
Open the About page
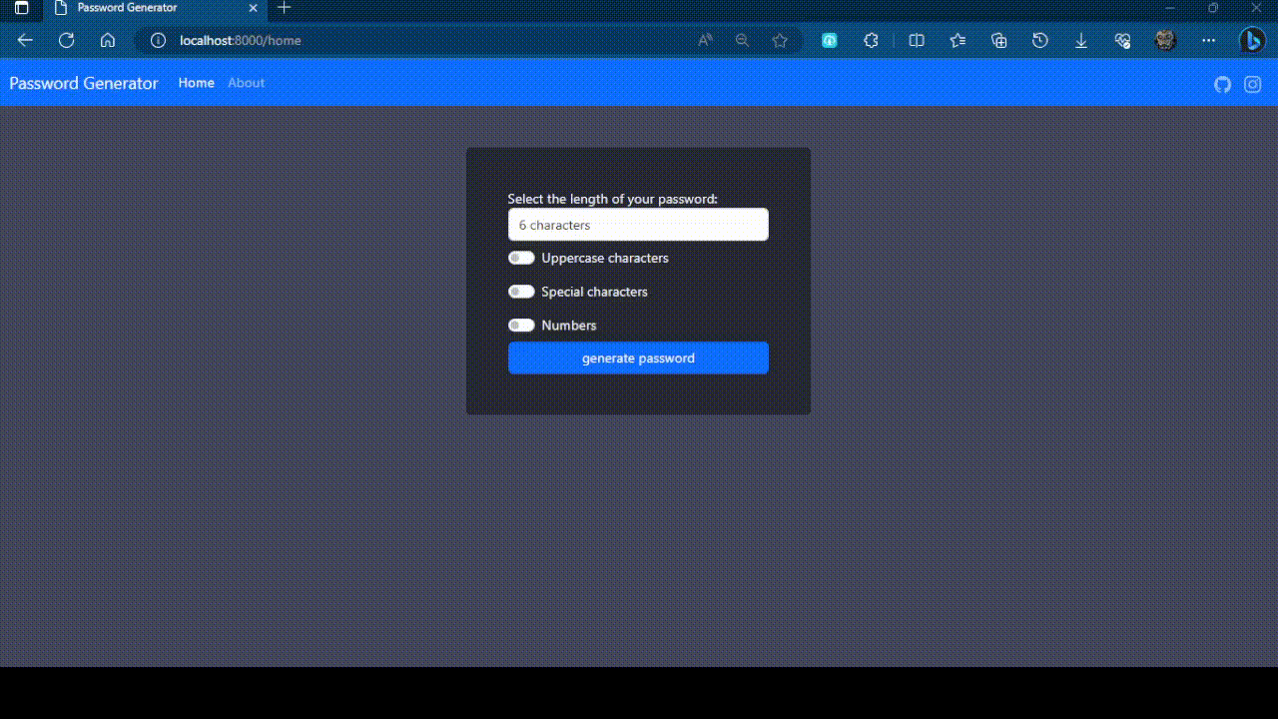246,83
